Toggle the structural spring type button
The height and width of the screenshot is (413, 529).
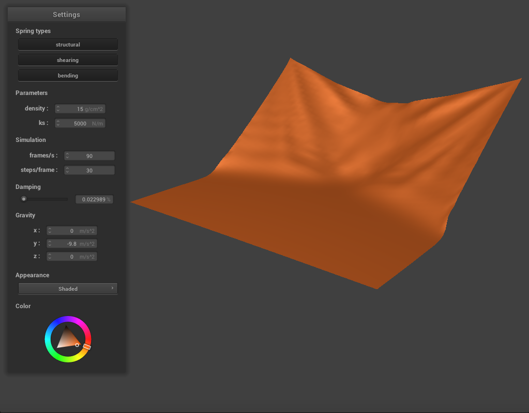pyautogui.click(x=68, y=45)
